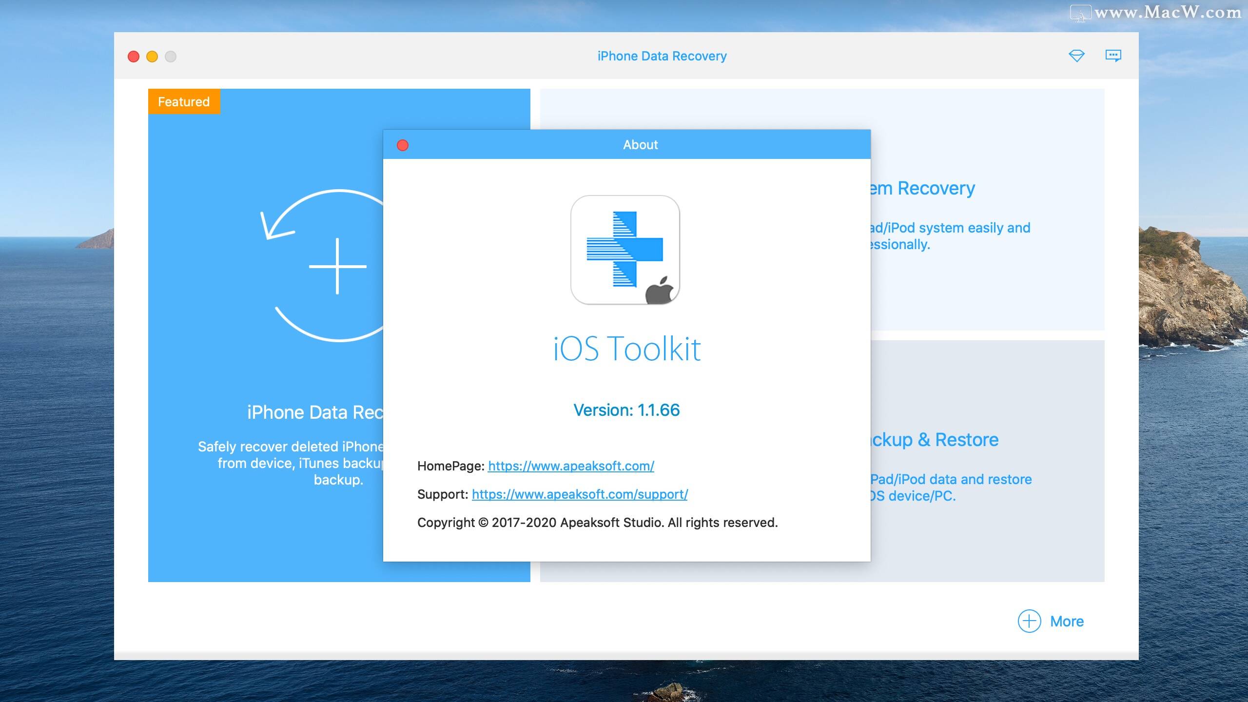Click the recovery plus circle icon on Featured card
Screen dimensions: 1248x702
[x=323, y=266]
